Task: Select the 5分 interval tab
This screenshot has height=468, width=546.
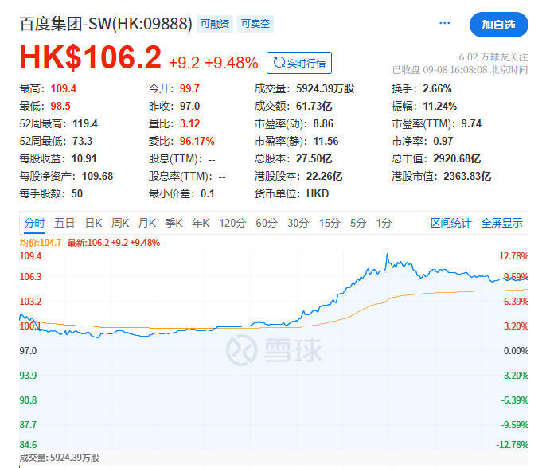Action: tap(358, 223)
